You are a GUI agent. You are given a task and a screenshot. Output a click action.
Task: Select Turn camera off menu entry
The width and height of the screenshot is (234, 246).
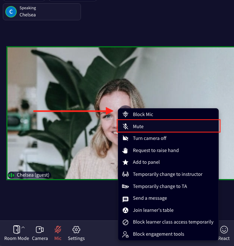pyautogui.click(x=168, y=138)
